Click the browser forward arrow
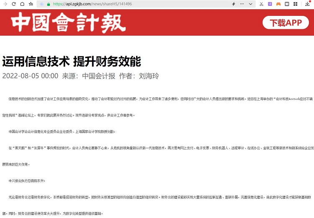This screenshot has width=314, height=218. [5, 4]
